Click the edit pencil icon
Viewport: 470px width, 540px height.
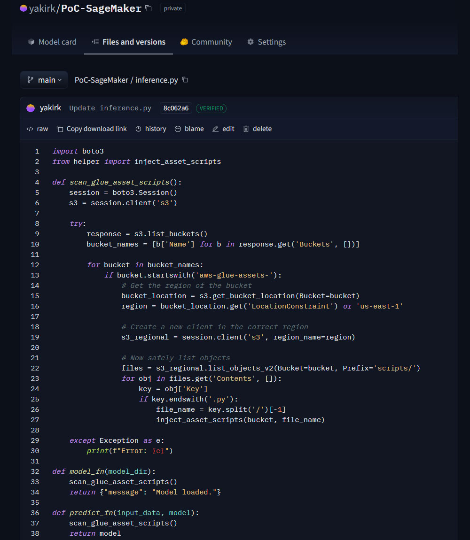(216, 129)
